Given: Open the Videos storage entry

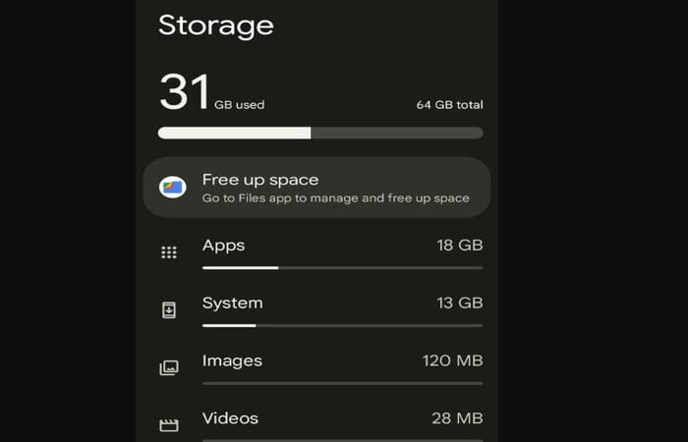Looking at the screenshot, I should click(320, 424).
